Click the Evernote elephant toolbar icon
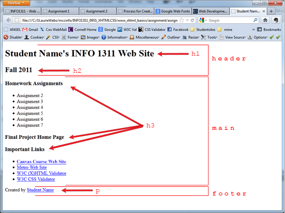285x213 pixels. point(275,20)
